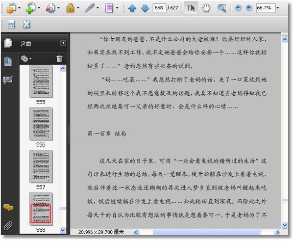Click the Create PDF toolbar icon
The width and height of the screenshot is (294, 241).
tap(9, 8)
